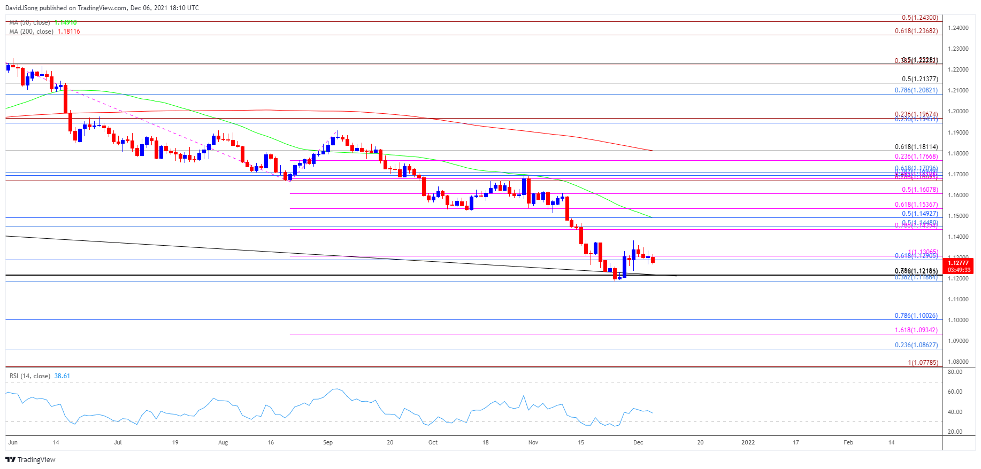981x469 pixels.
Task: Click 1.14000 on the price axis
Action: pos(958,237)
